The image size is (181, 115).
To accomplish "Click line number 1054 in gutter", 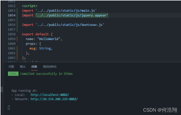I will pos(12,15).
